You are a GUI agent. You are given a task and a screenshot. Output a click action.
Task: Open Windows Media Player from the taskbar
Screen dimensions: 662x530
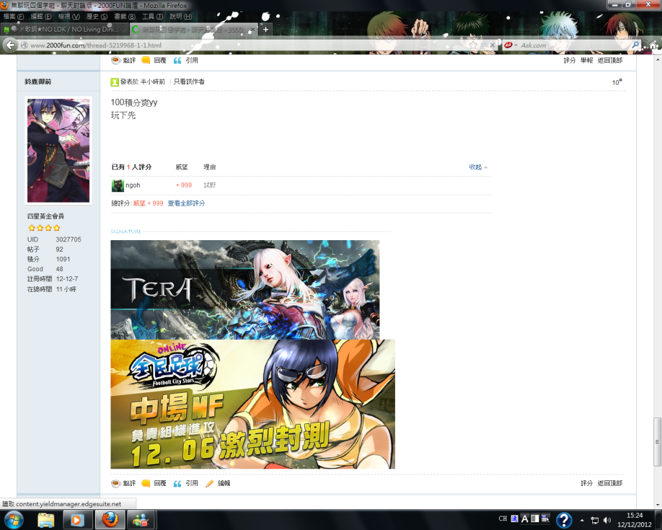(77, 520)
